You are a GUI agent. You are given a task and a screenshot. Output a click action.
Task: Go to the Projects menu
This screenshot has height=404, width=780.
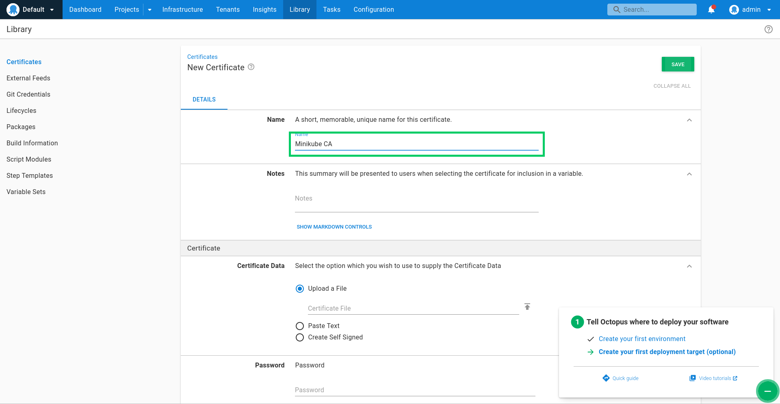click(x=127, y=9)
